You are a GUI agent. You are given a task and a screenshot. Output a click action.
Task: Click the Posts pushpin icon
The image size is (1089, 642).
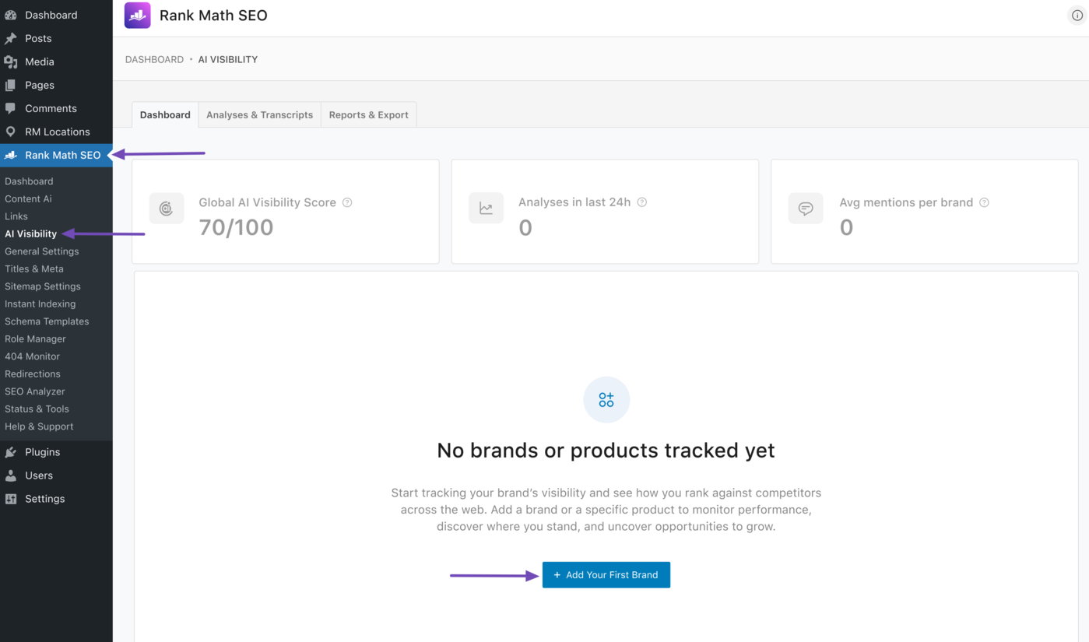(x=11, y=38)
